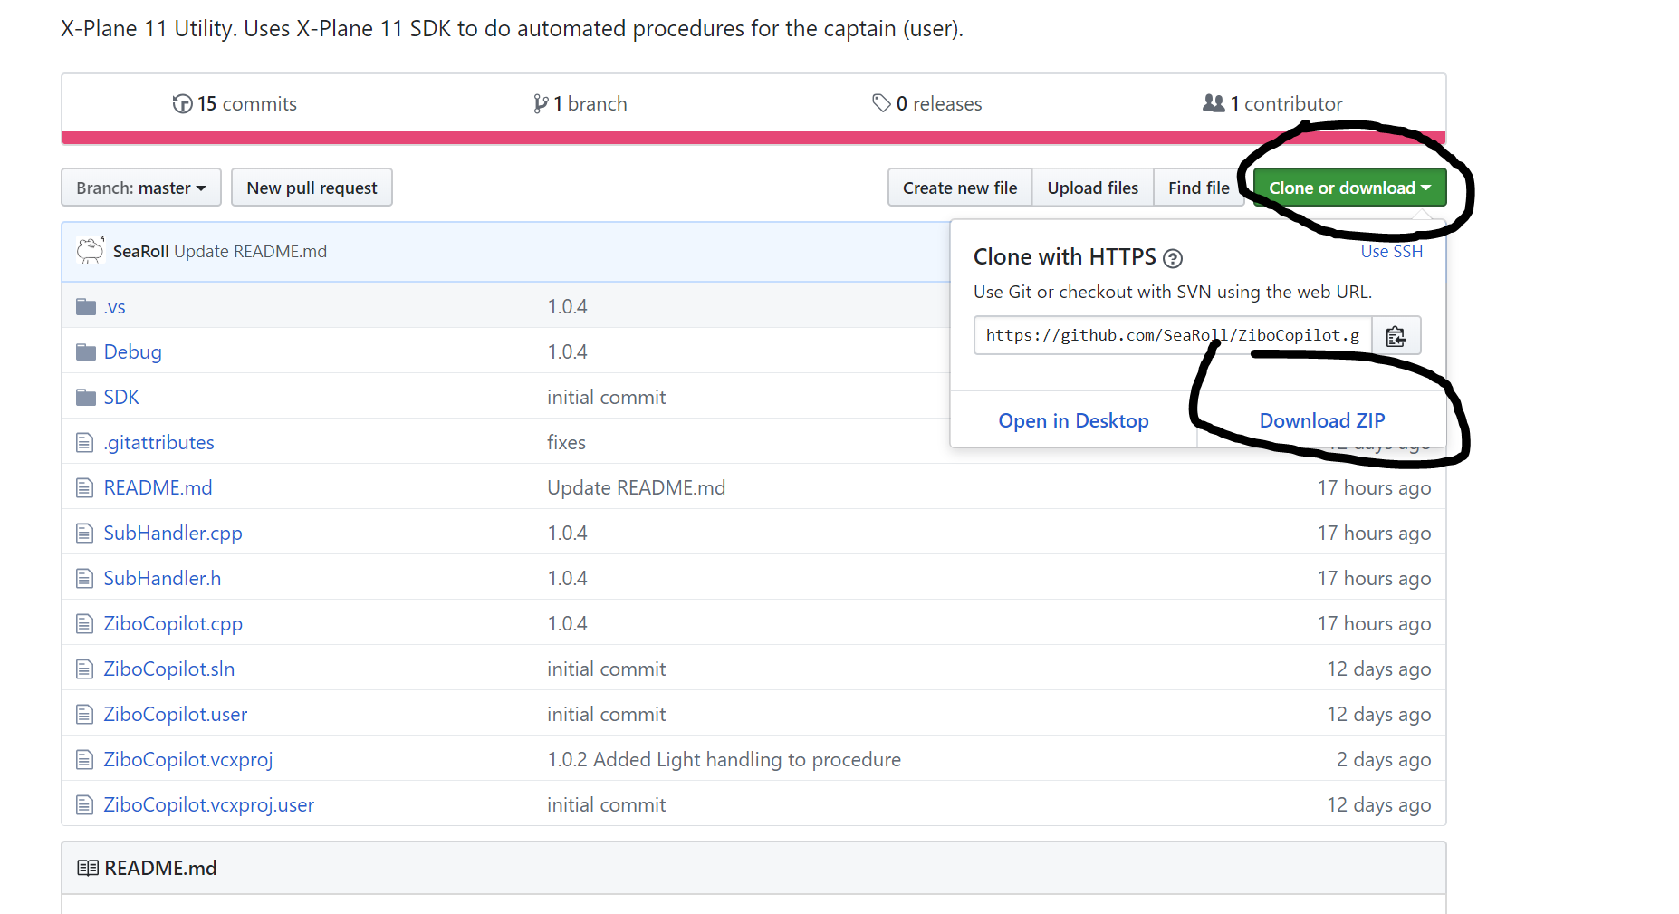Image resolution: width=1679 pixels, height=914 pixels.
Task: Open SubHandler.h file link
Action: 162,578
